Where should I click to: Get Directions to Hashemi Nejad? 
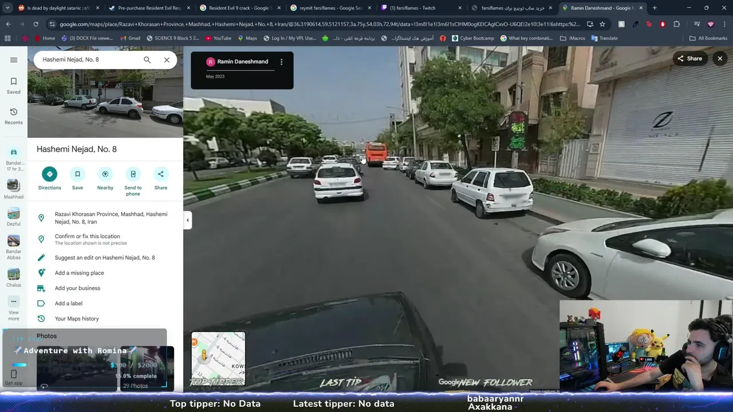point(49,179)
